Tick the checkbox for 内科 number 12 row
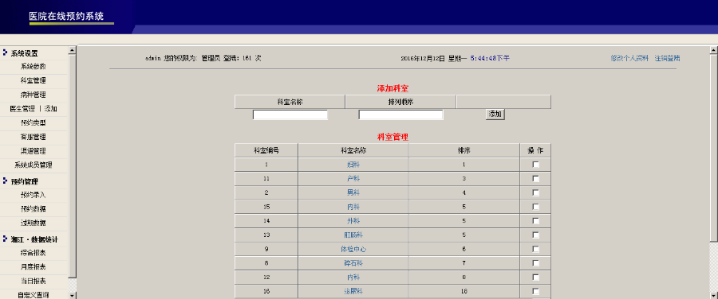The image size is (718, 299). pos(535,278)
